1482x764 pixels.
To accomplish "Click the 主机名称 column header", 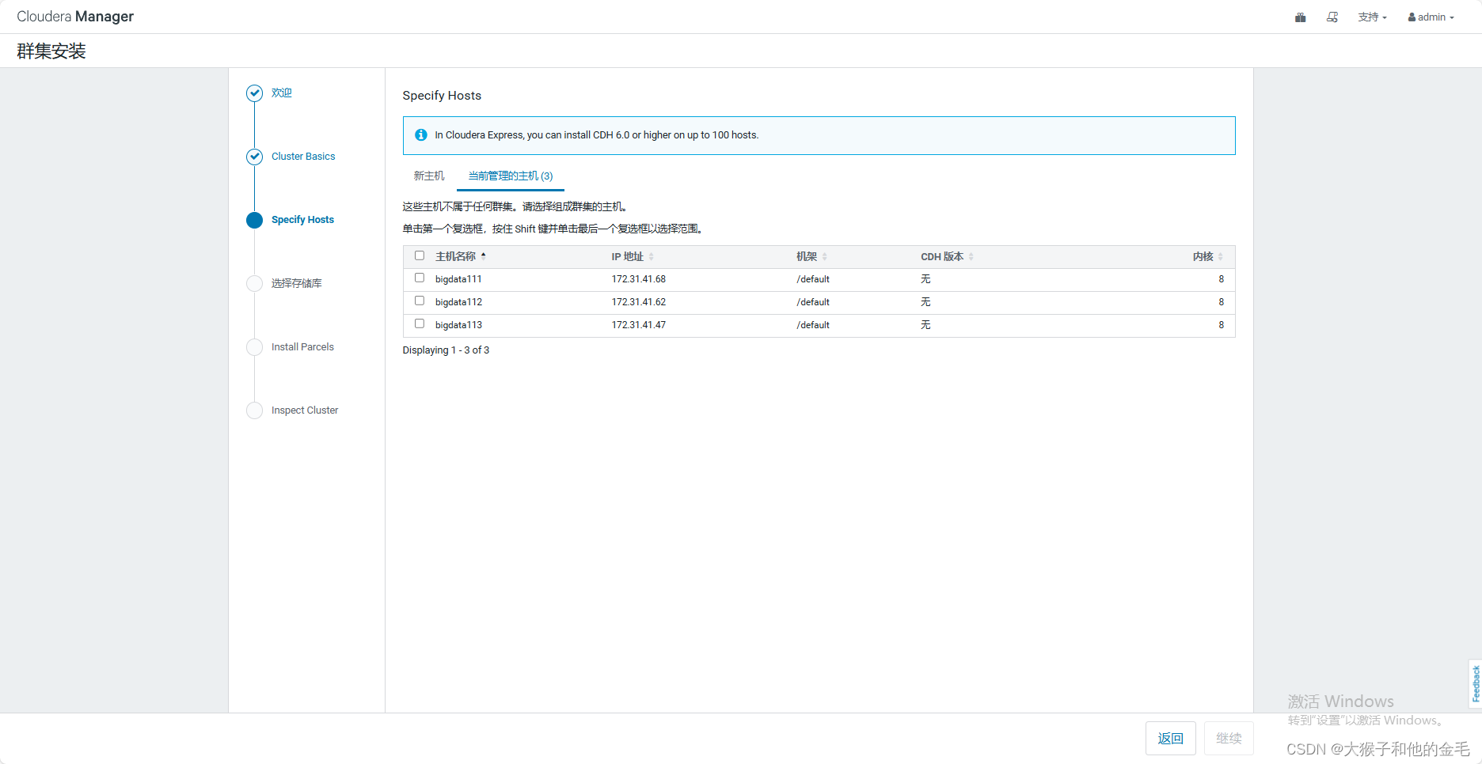I will click(x=455, y=256).
